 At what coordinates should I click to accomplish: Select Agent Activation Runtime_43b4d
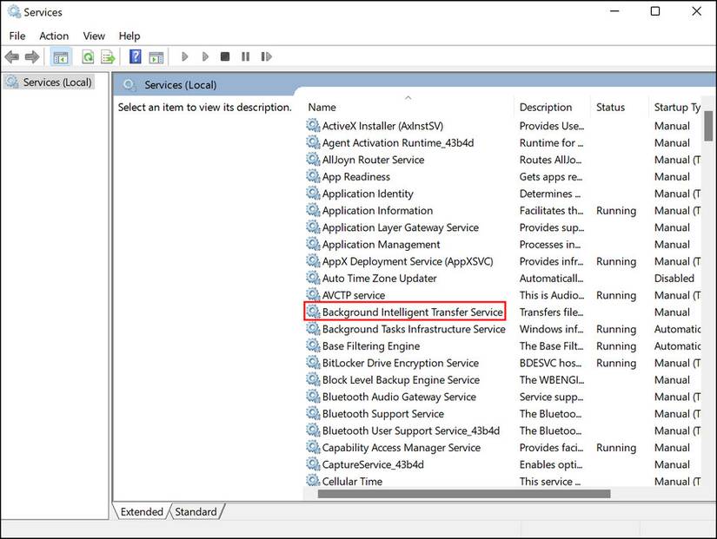click(398, 142)
